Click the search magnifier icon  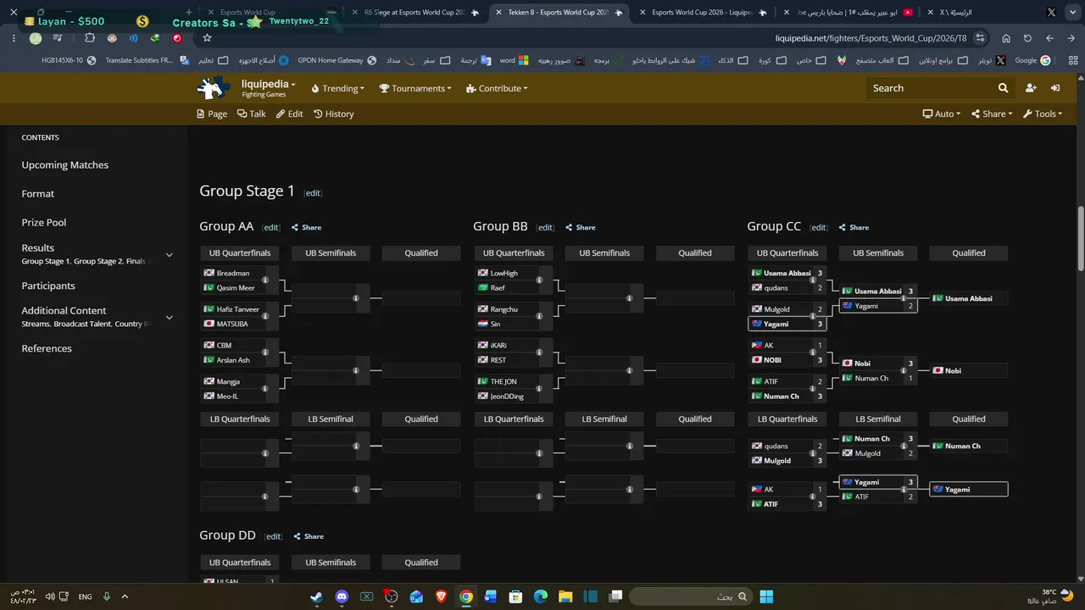click(1003, 88)
